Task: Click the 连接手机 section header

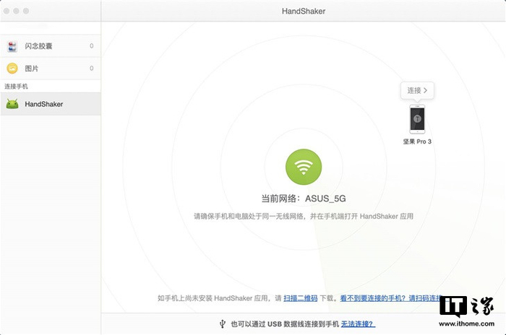Action: tap(16, 87)
